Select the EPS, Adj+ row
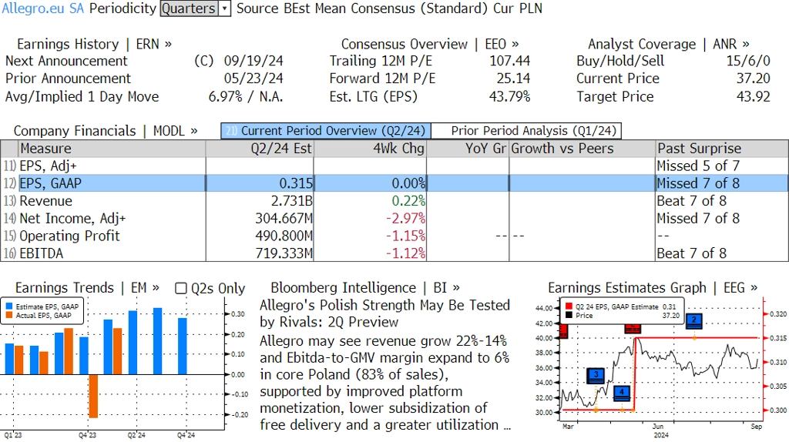 (x=394, y=166)
